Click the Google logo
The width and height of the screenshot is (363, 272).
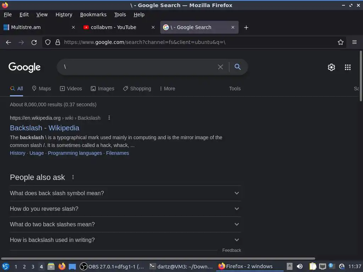point(24,67)
